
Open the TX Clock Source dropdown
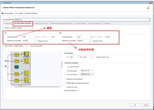[87, 71]
